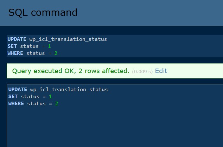Click the value 2 in executed query display

coord(56,53)
